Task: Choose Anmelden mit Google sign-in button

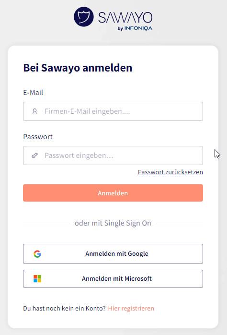Action: (x=113, y=254)
